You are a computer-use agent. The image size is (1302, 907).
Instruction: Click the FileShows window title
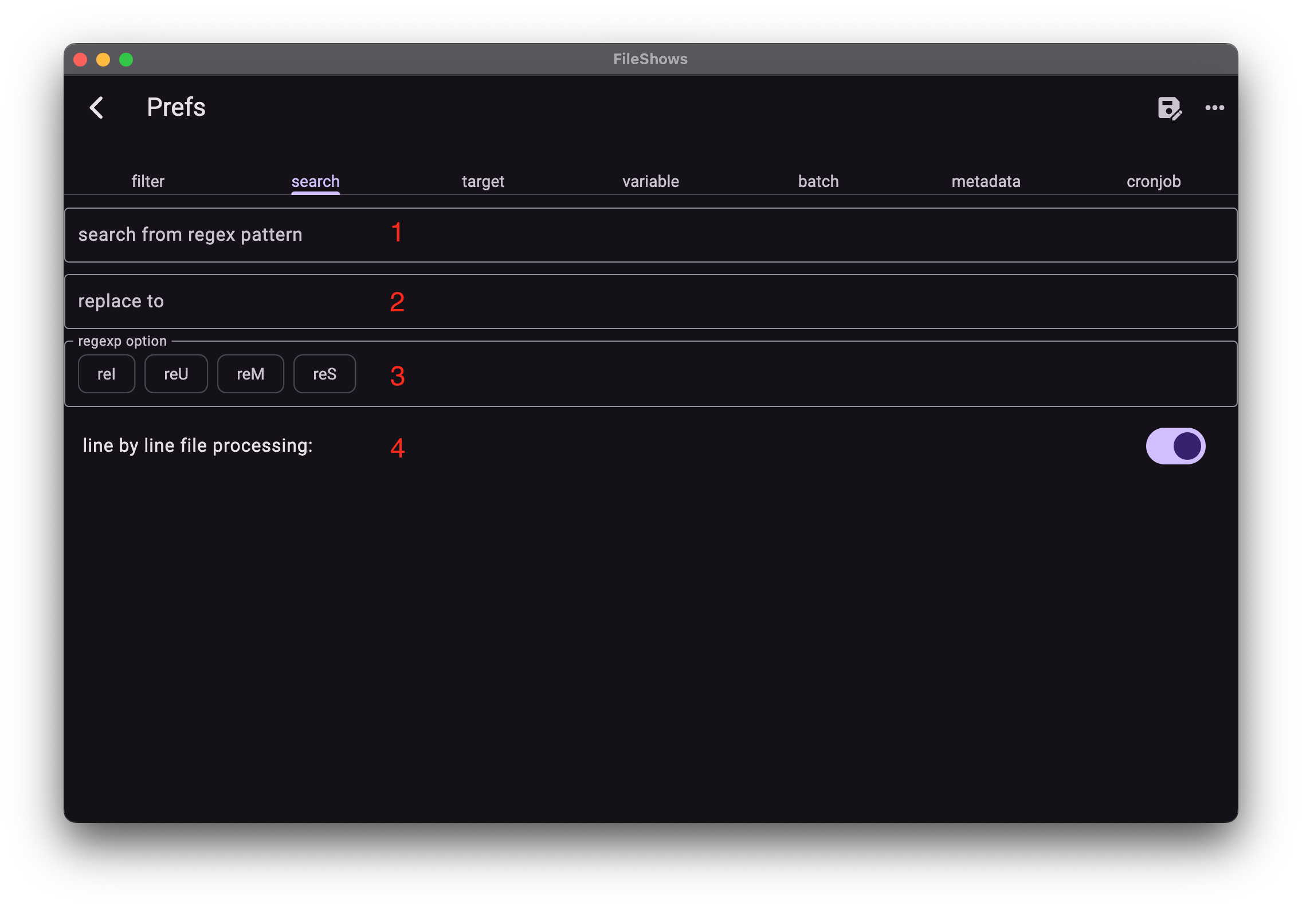[x=650, y=58]
